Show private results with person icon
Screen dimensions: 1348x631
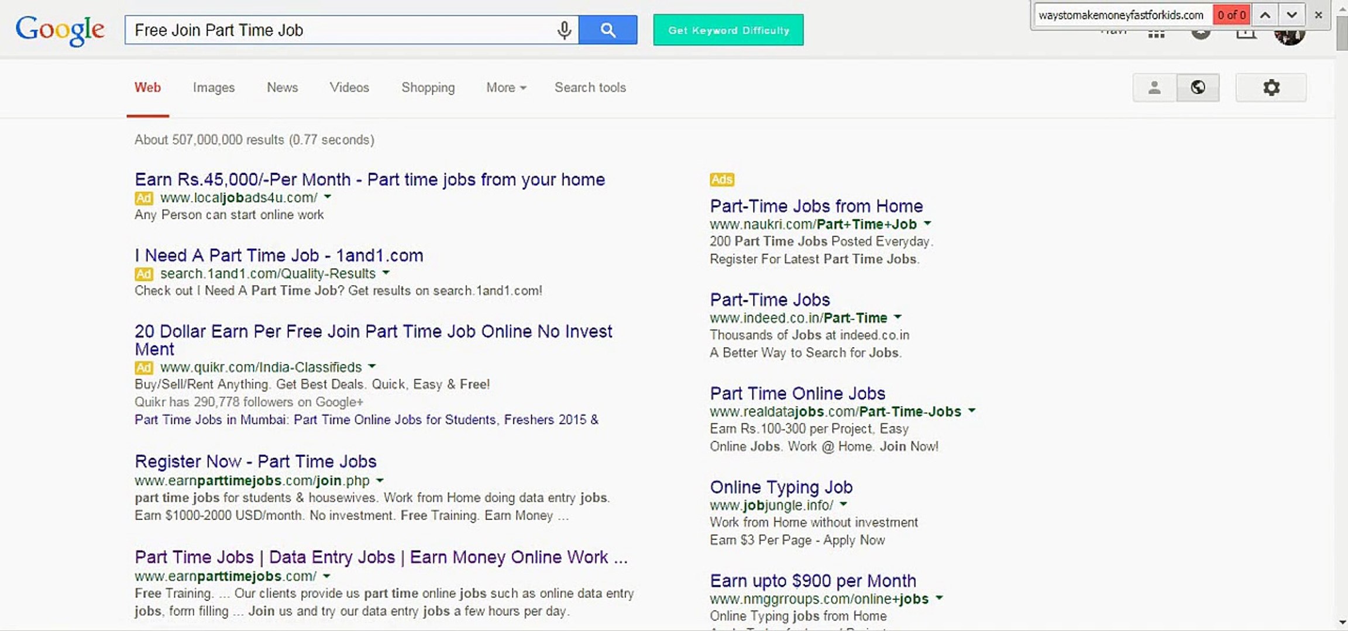click(x=1154, y=88)
